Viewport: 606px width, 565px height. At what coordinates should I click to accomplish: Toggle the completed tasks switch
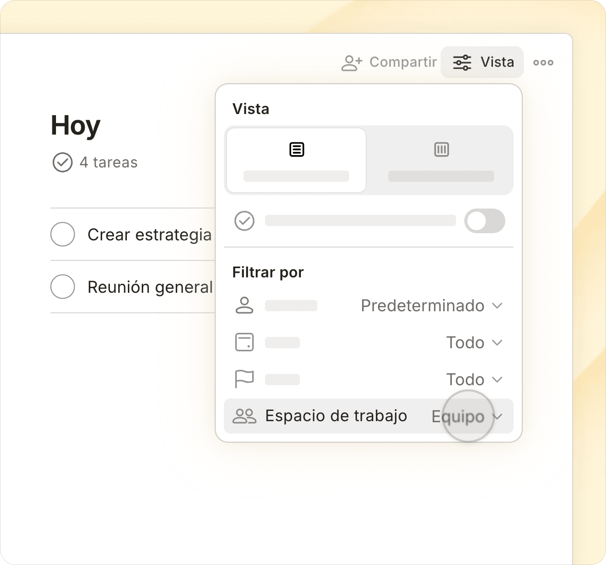coord(485,221)
